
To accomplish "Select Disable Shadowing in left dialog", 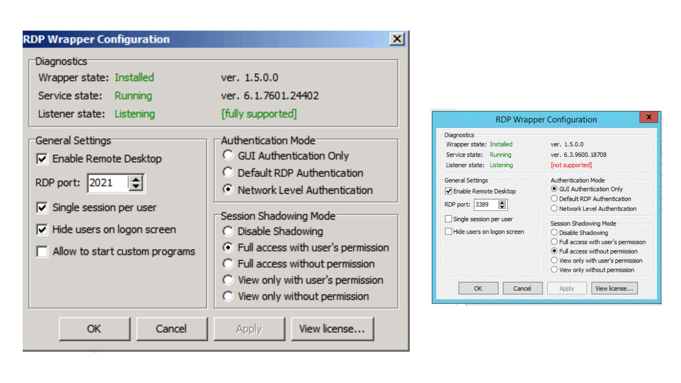I will pos(227,231).
